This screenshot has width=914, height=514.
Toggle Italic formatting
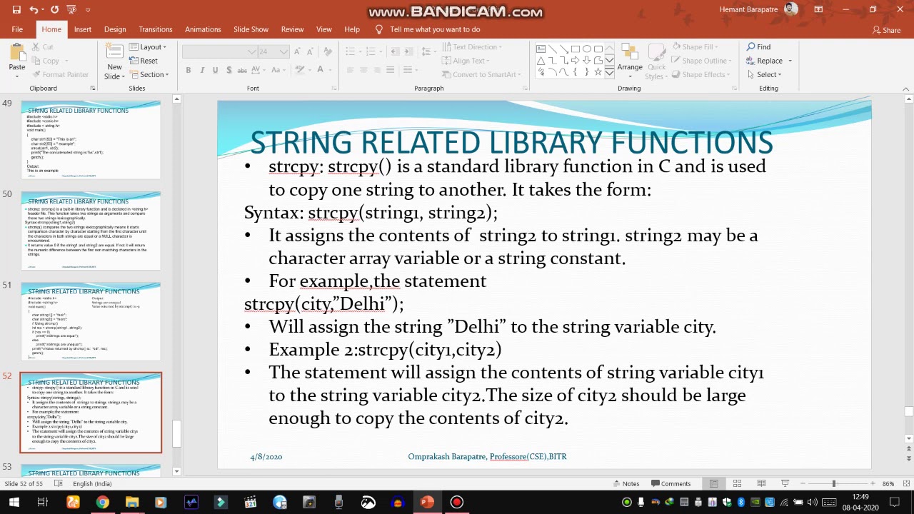(202, 70)
